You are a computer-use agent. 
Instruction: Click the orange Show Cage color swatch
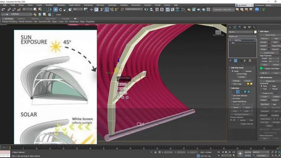click(x=248, y=84)
